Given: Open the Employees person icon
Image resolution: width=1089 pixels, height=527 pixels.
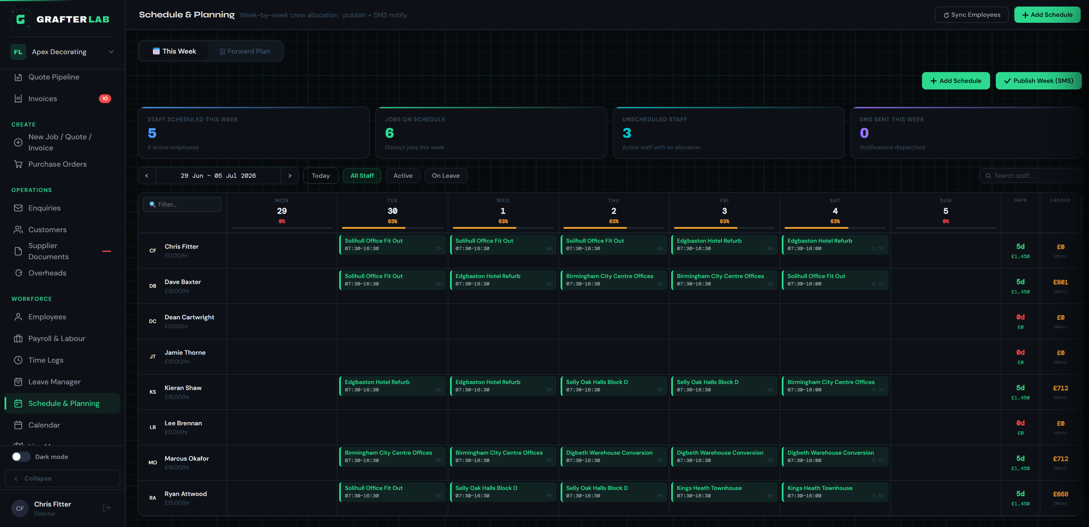Looking at the screenshot, I should (x=18, y=317).
